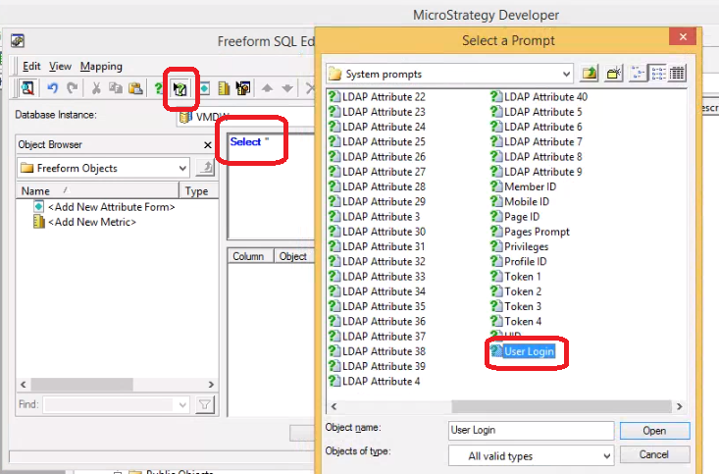Click left arrow of prompt list scrollbar
Image resolution: width=719 pixels, height=474 pixels.
coord(334,406)
